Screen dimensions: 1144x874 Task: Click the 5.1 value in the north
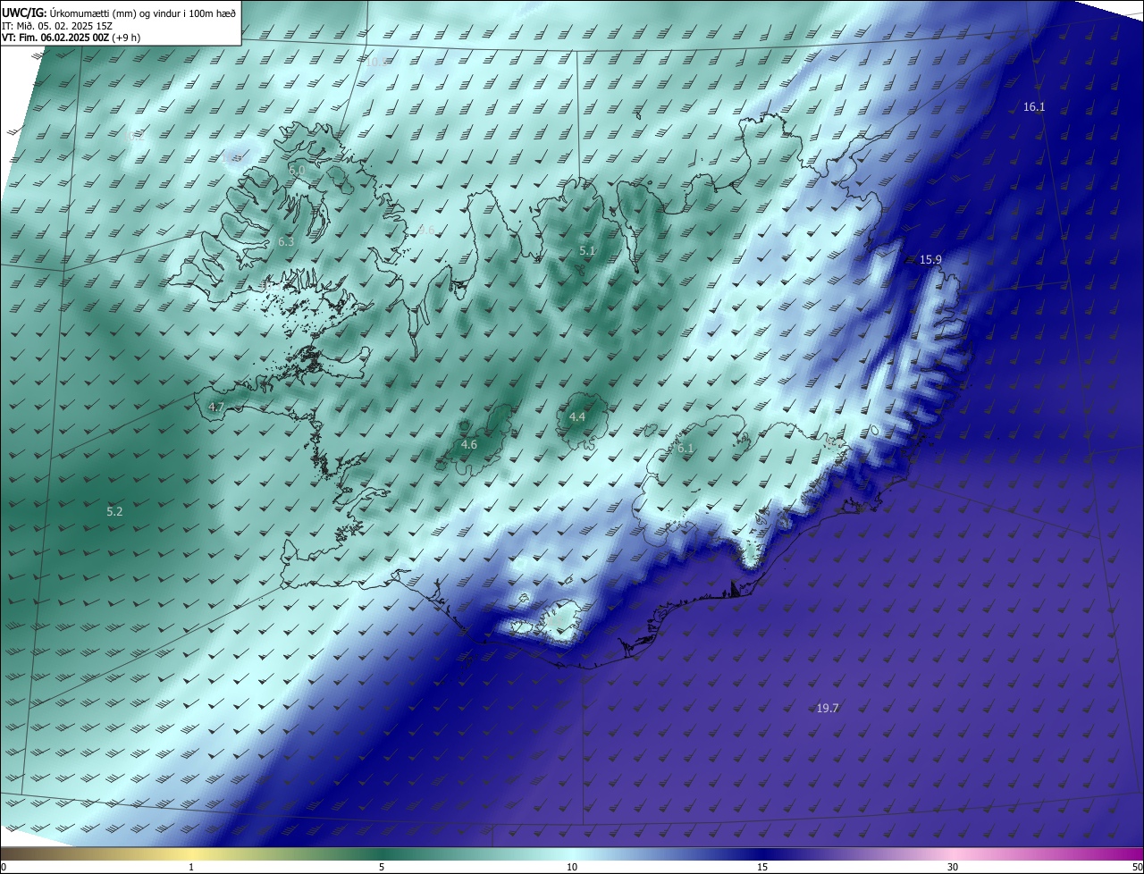587,251
